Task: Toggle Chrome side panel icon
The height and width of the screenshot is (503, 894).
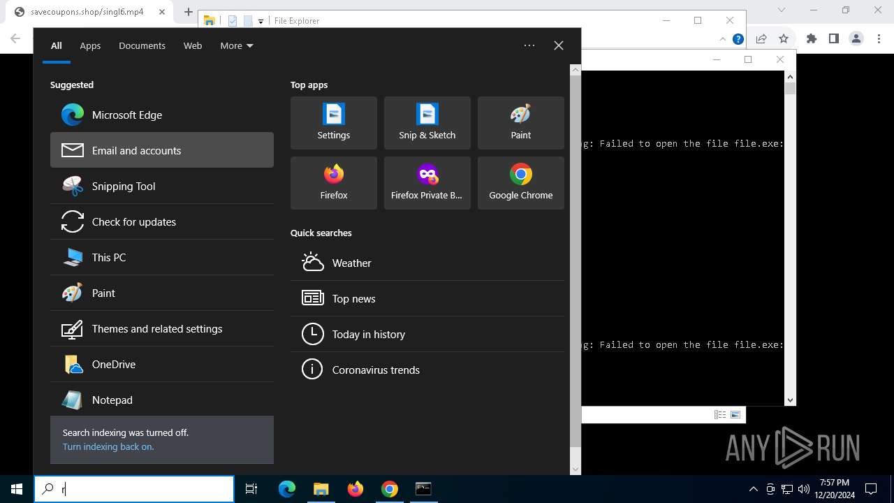Action: (x=833, y=39)
